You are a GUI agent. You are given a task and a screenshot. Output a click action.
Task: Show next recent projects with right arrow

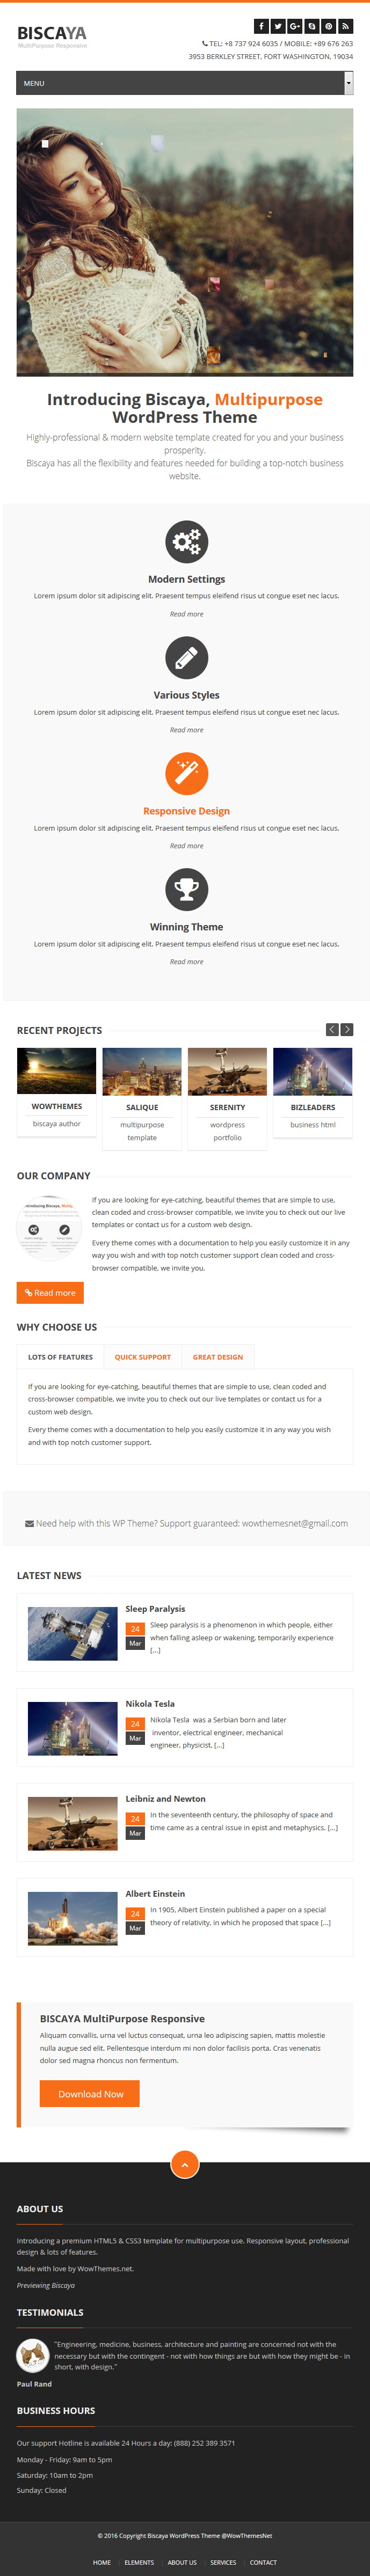click(347, 1029)
